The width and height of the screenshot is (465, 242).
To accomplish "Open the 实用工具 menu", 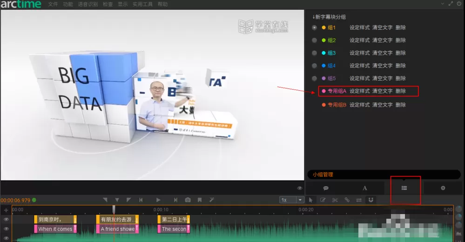I will tap(142, 4).
